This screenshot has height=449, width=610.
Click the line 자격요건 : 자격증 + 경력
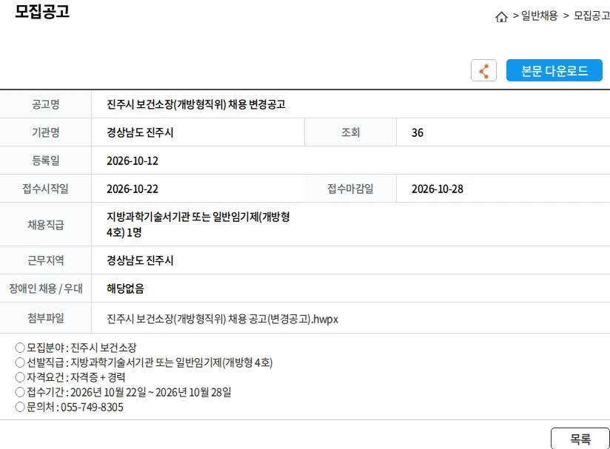[70, 377]
